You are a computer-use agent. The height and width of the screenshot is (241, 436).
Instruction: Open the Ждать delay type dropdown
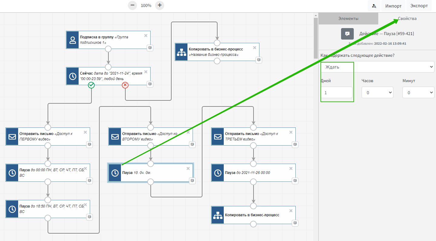tap(377, 67)
